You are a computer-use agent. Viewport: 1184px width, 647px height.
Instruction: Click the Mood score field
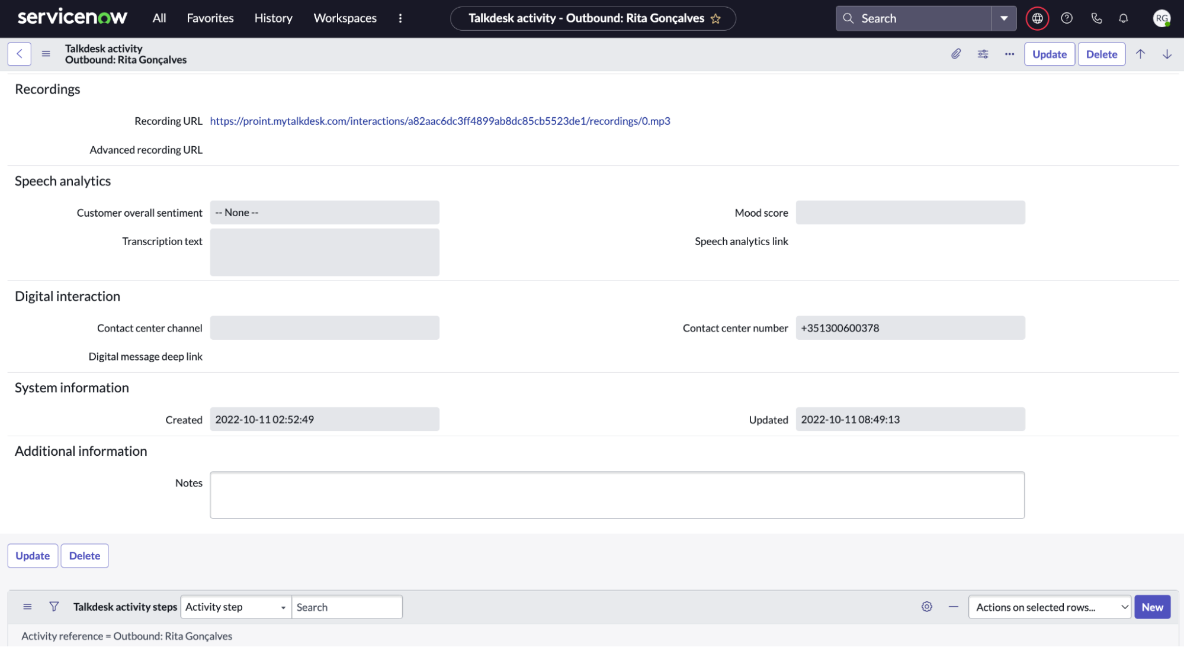tap(910, 213)
